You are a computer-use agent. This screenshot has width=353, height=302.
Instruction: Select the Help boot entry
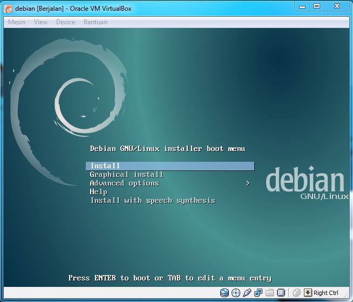tap(99, 192)
